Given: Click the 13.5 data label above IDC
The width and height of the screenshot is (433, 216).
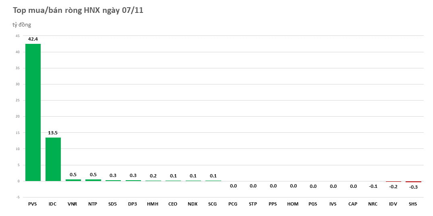Looking at the screenshot, I should (x=53, y=132).
